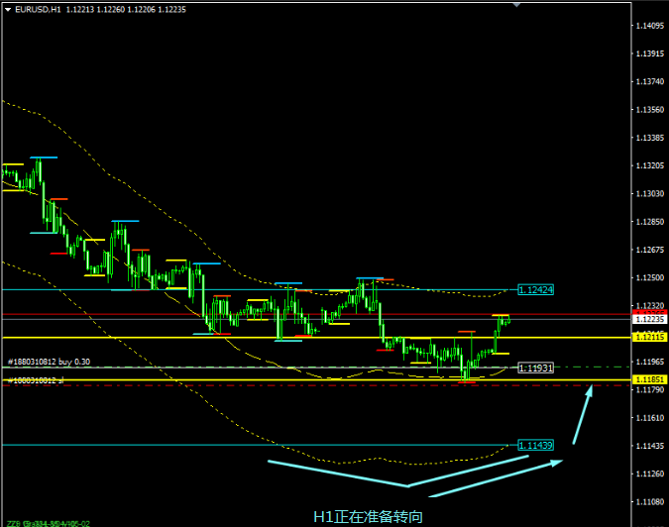Select the EURUSD,H1 chart title text

click(34, 9)
